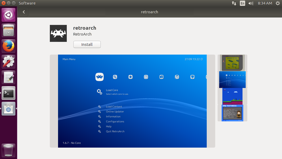Select the blue menu screenshot thumbnail
Viewport: 282px width, 159px height.
click(x=232, y=80)
